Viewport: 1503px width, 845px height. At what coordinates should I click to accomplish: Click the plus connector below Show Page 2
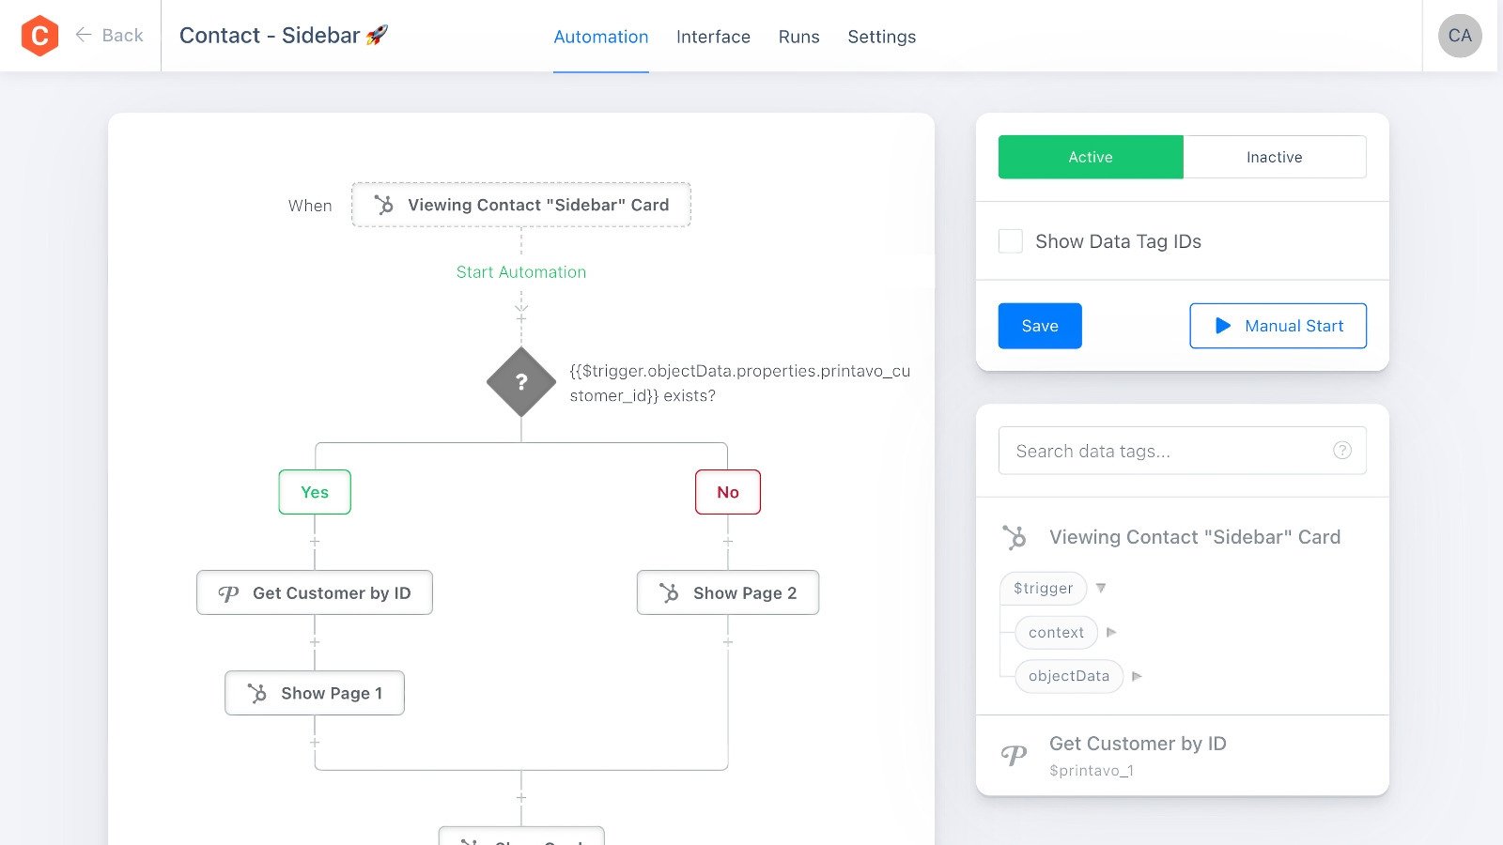coord(728,642)
